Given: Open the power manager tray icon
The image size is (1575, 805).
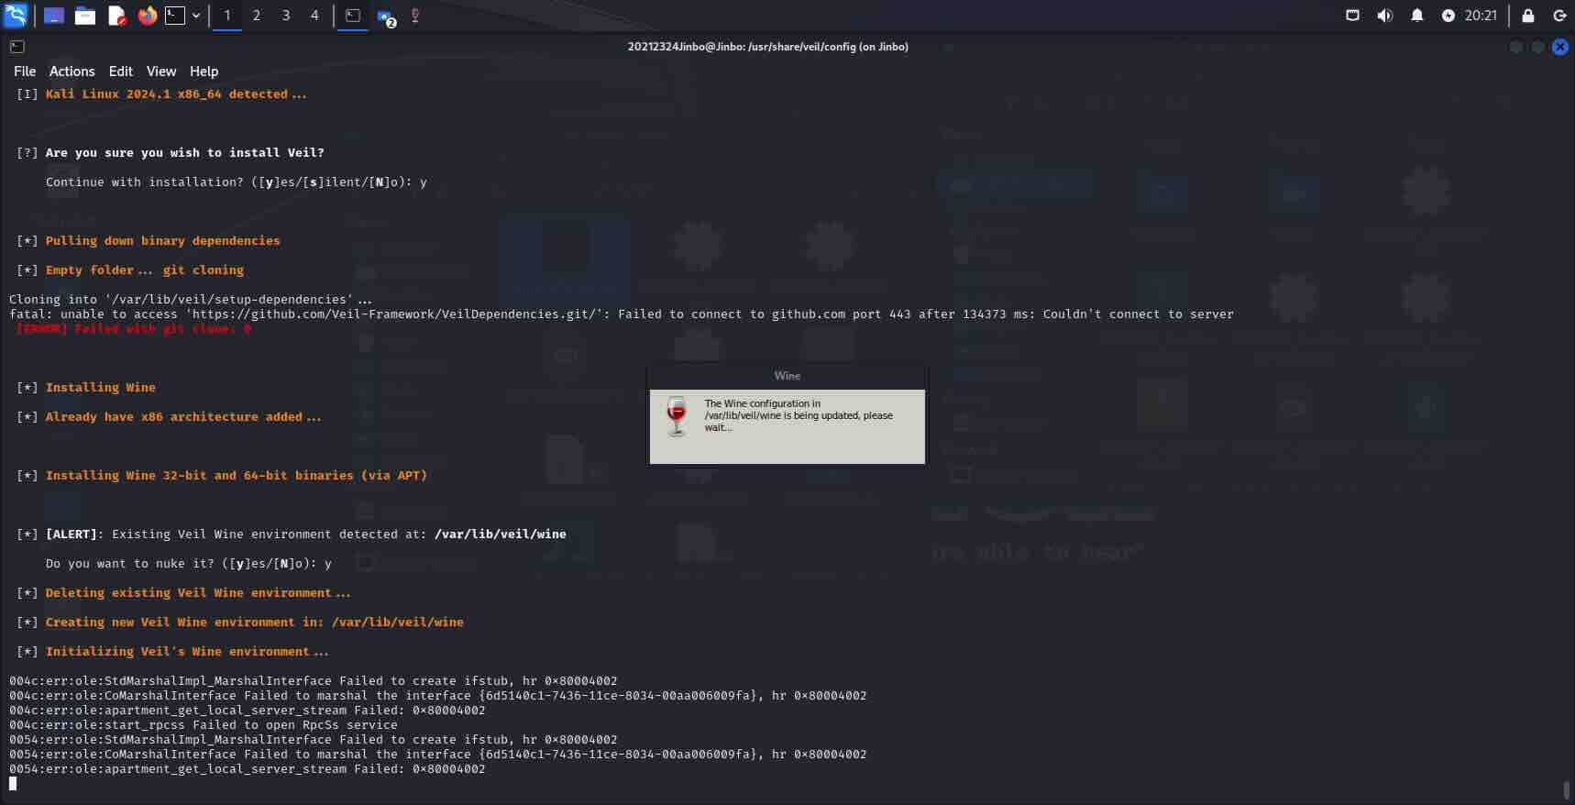Looking at the screenshot, I should tap(1448, 16).
